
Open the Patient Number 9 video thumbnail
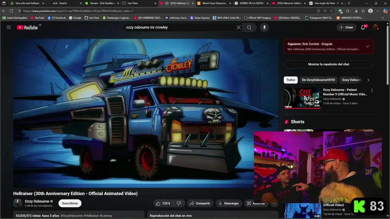pyautogui.click(x=302, y=98)
